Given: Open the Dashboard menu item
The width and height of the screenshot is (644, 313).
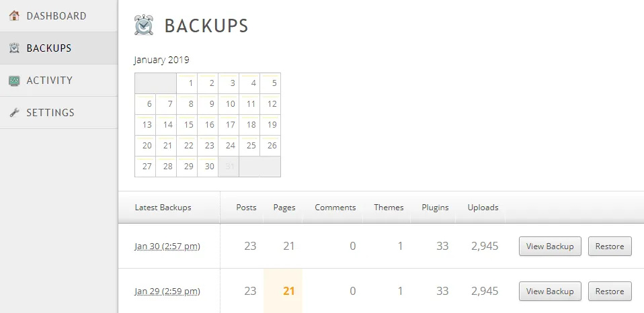Looking at the screenshot, I should tap(56, 16).
